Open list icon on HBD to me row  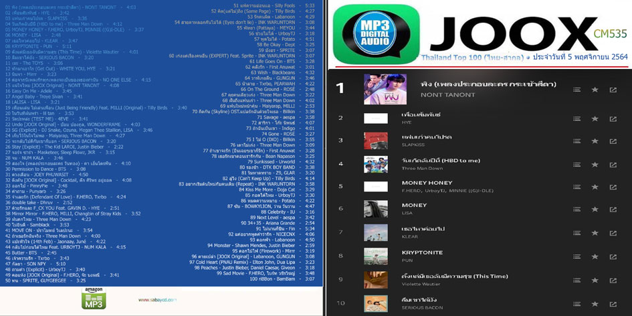576,164
